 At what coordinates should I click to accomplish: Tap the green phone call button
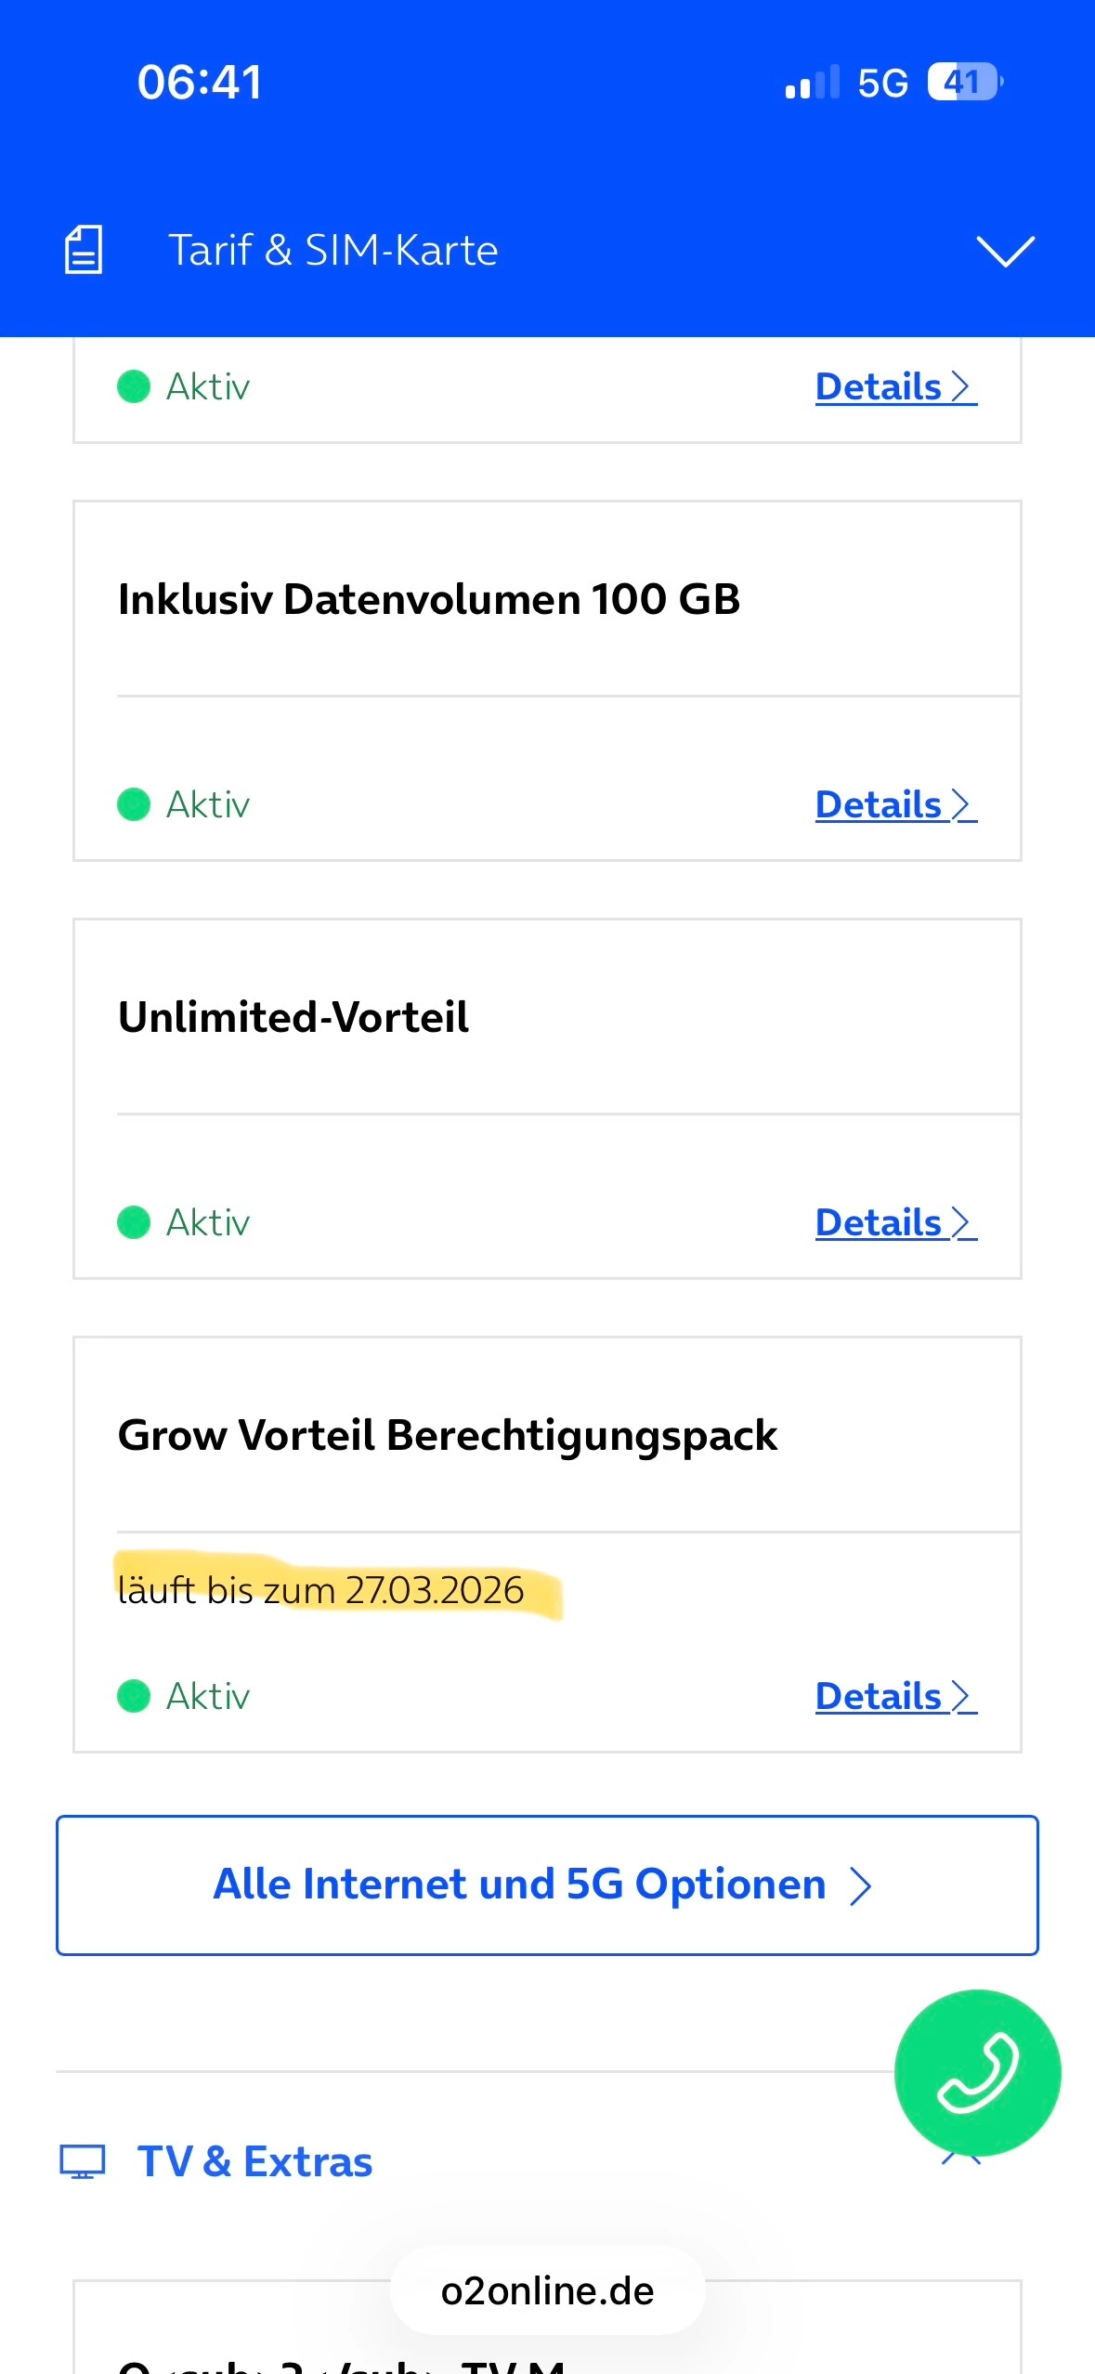click(x=977, y=2072)
